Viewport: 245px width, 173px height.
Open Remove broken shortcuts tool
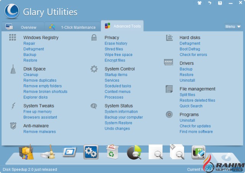[x=45, y=92]
